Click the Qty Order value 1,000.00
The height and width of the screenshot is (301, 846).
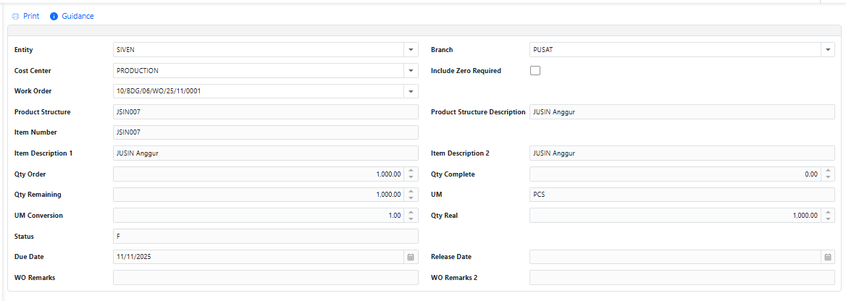pos(388,174)
